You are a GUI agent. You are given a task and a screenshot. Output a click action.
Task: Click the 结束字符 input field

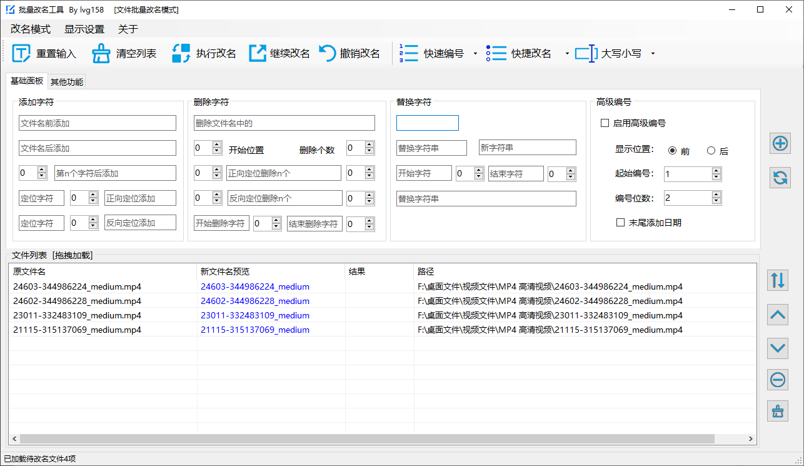pos(516,174)
